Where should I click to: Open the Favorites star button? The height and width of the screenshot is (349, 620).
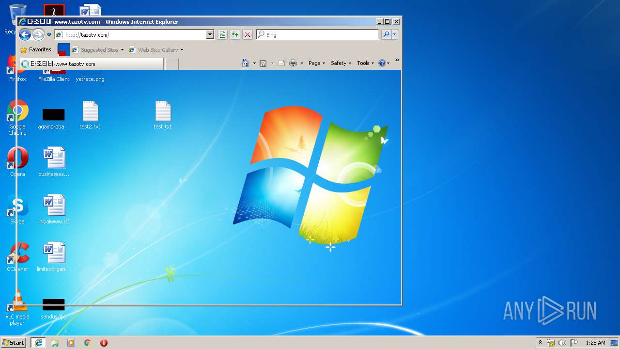coord(35,49)
